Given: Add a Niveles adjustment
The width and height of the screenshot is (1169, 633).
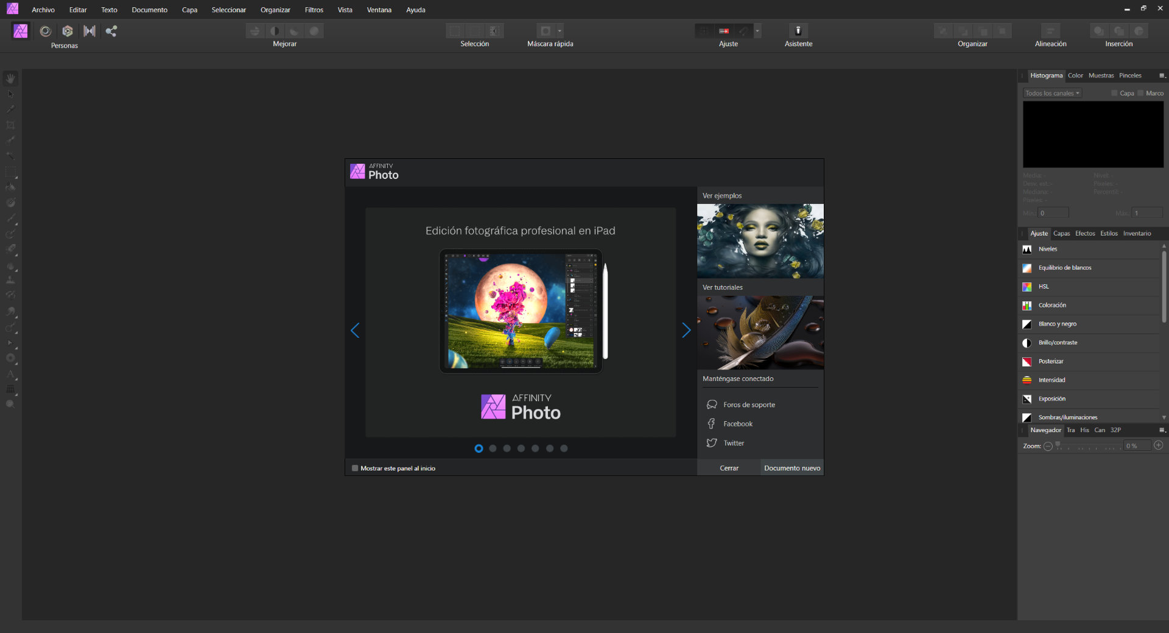Looking at the screenshot, I should [x=1090, y=250].
